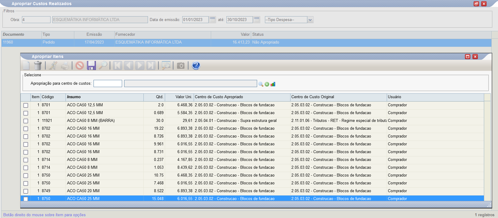This screenshot has height=218, width=498.
Task: Sort by Documento column header
Action: [x=21, y=35]
